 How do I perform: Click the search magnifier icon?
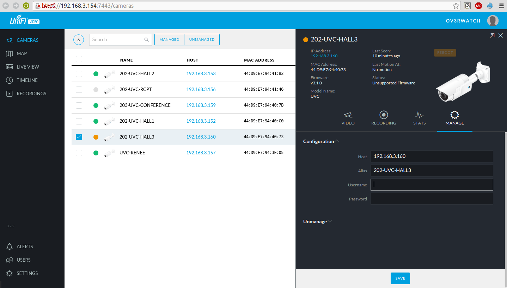(x=147, y=40)
